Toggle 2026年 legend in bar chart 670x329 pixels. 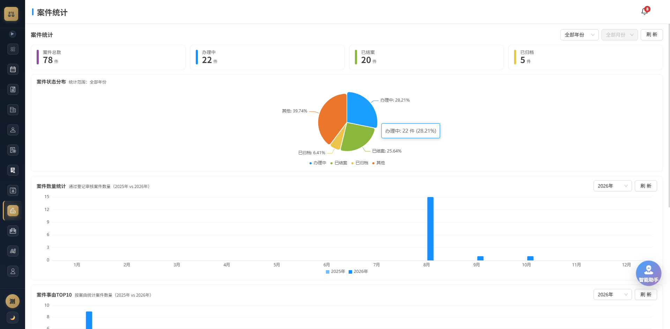[358, 272]
